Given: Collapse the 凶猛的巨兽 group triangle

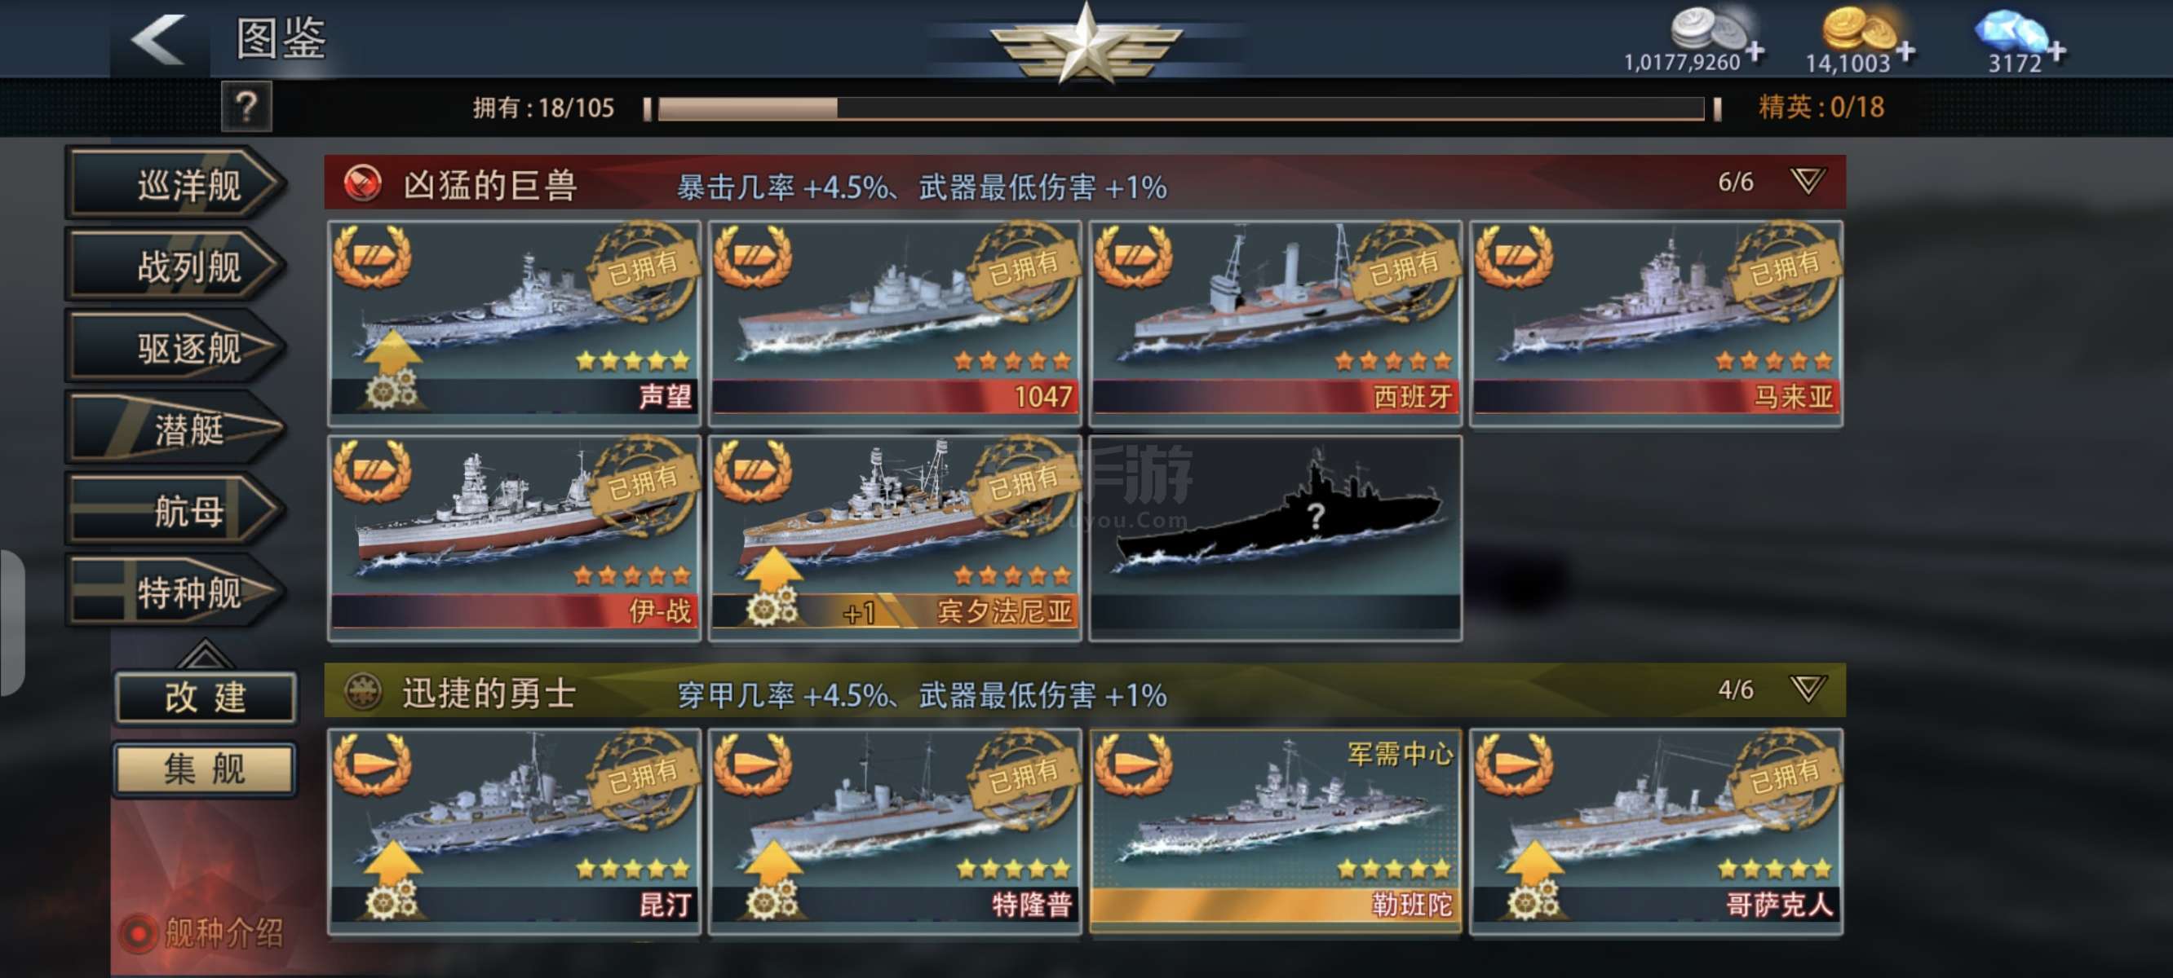Looking at the screenshot, I should point(1807,181).
